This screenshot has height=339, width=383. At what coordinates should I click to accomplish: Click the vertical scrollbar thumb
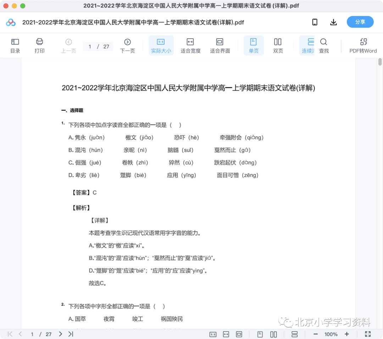click(380, 62)
